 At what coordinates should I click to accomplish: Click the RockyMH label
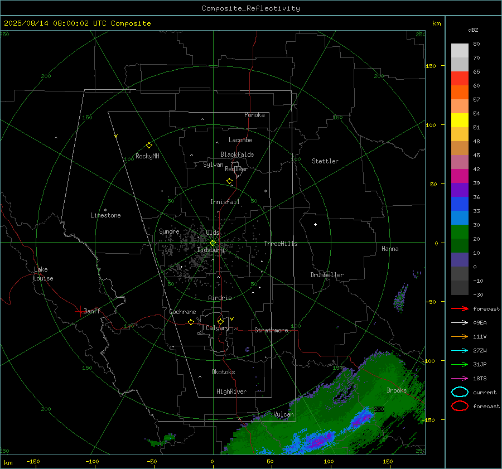pos(147,156)
